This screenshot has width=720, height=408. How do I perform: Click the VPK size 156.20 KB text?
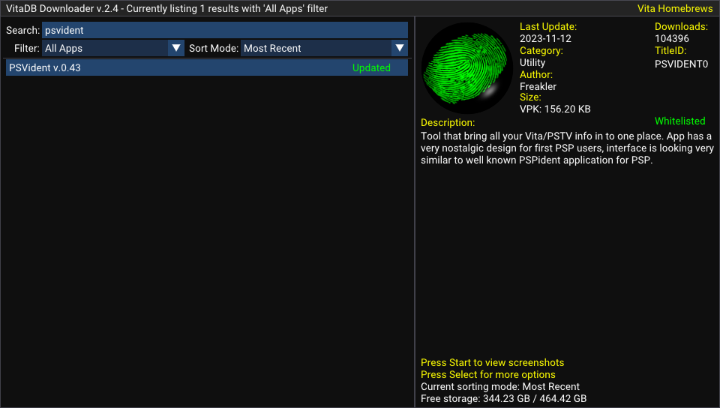555,109
